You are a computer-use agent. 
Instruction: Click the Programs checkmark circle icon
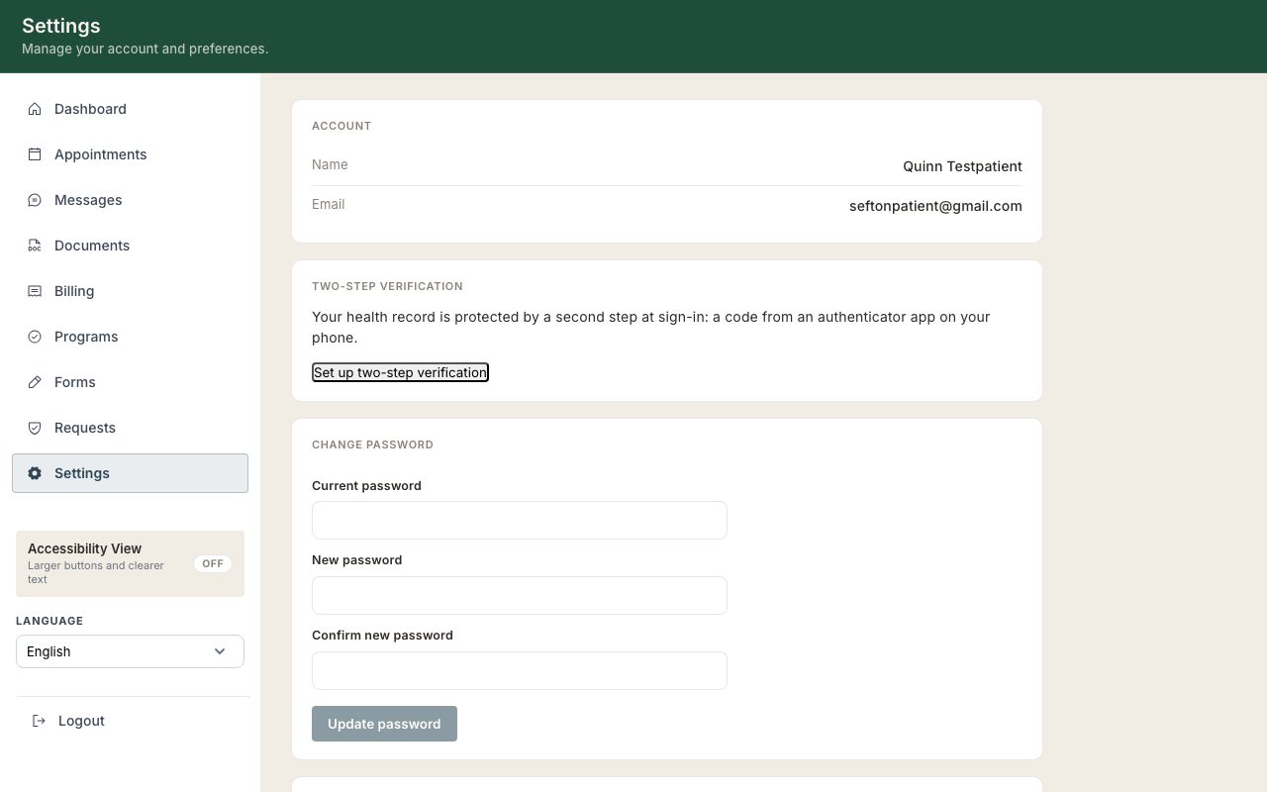35,337
